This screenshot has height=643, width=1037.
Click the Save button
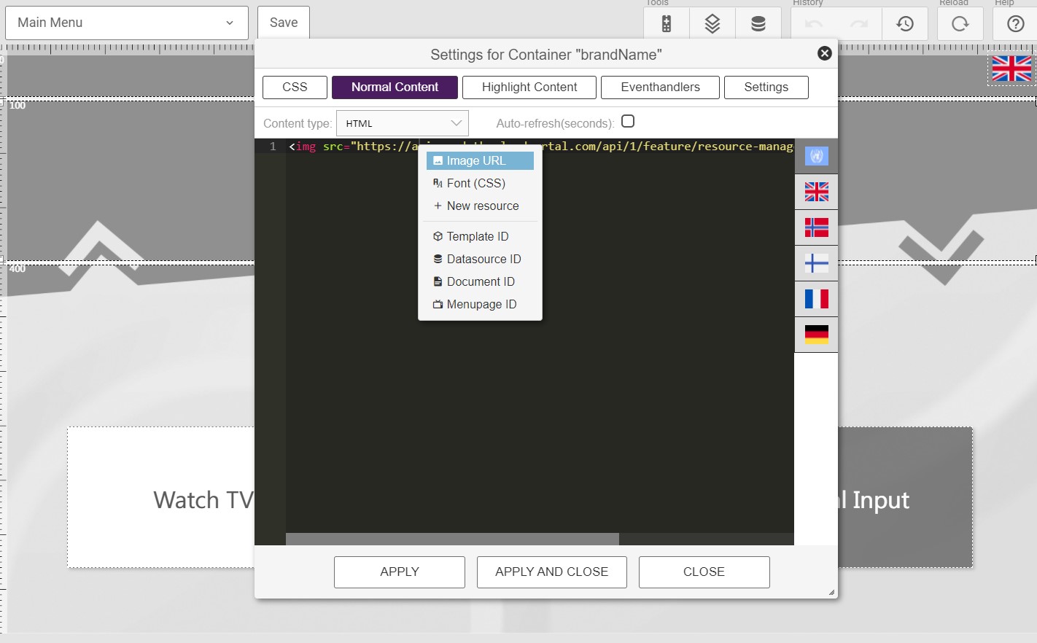284,23
